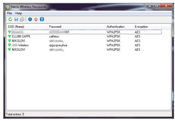Maximize the SterJo Wireless Passwords window
Image resolution: width=175 pixels, height=121 pixels.
click(157, 6)
